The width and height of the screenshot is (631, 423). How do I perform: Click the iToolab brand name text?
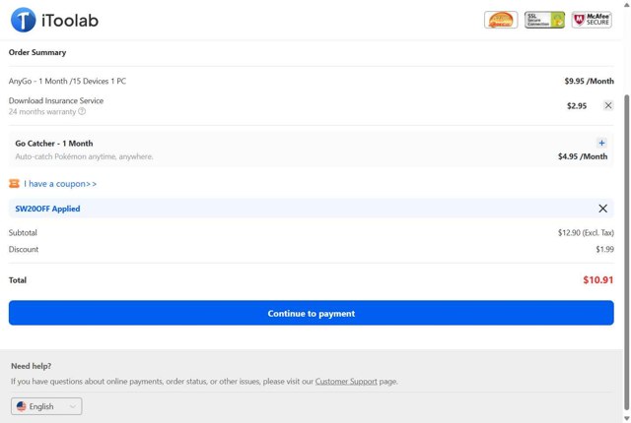70,21
